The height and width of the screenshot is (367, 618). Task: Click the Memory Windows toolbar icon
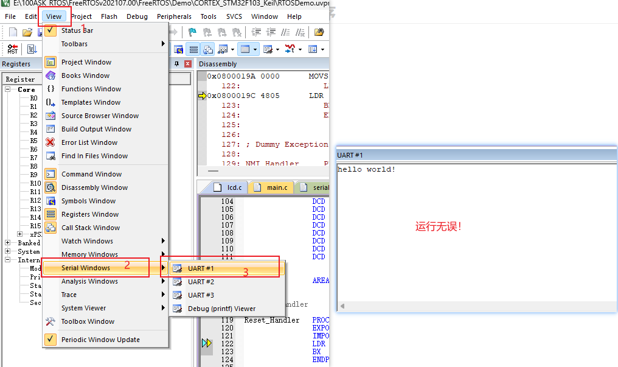click(245, 49)
